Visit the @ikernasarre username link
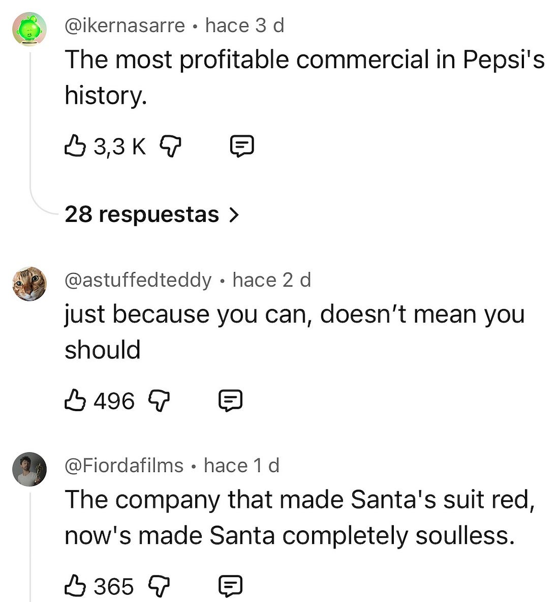The height and width of the screenshot is (602, 559). 125,26
